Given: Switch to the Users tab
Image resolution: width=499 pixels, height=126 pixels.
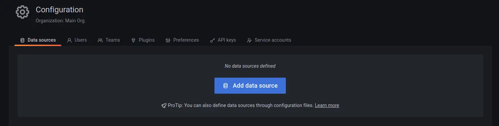Looking at the screenshot, I should pos(77,40).
